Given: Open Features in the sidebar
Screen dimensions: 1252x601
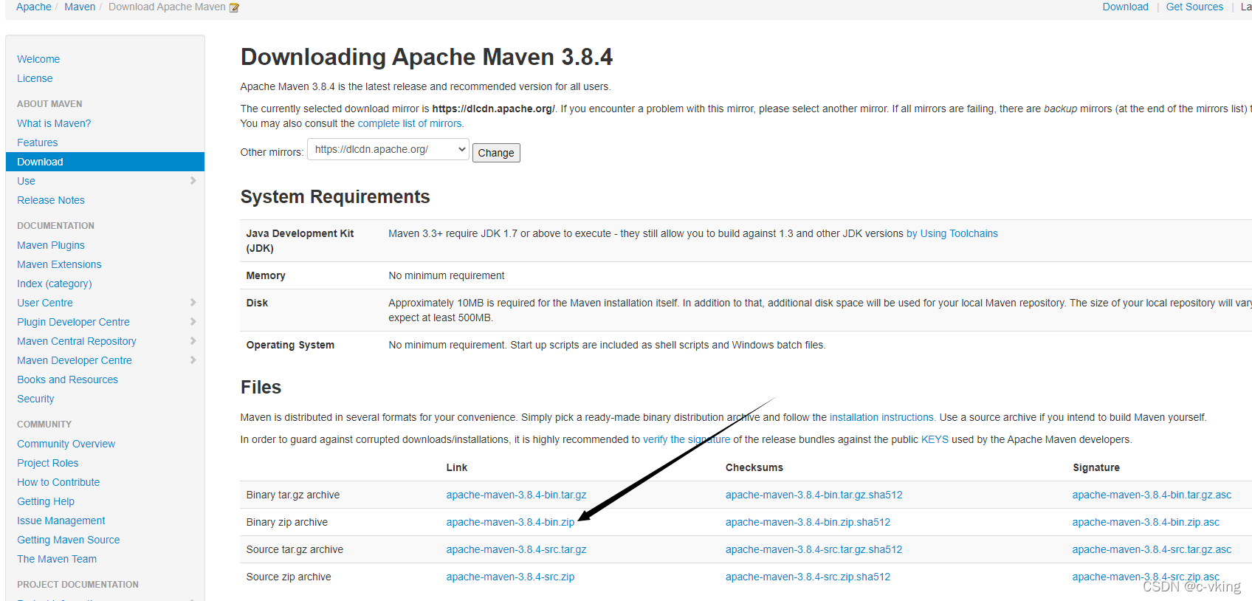Looking at the screenshot, I should [37, 142].
